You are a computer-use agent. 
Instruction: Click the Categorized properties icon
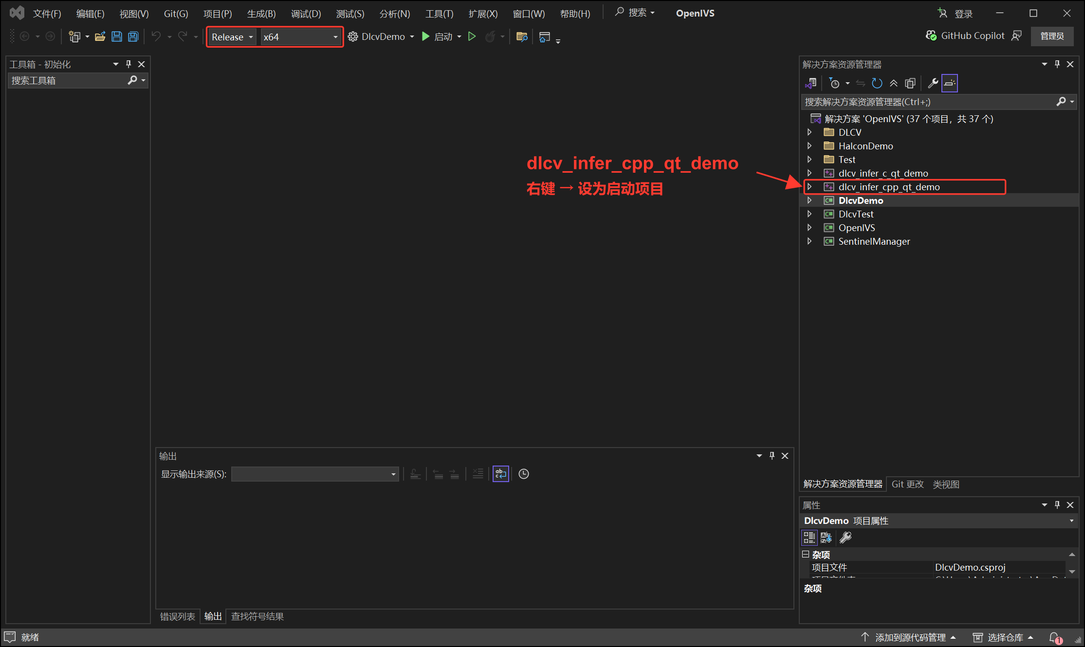coord(809,538)
